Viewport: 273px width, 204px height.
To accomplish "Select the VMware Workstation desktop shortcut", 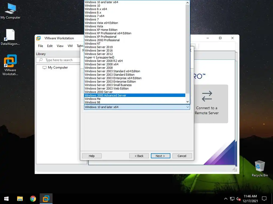I will coord(10,65).
